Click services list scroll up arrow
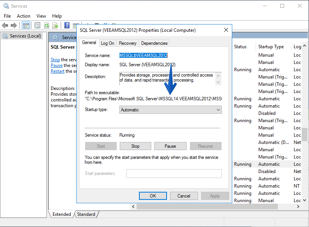 (304, 46)
